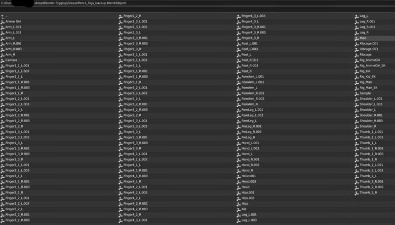
Task: Click icon beside Finger4_3_R
Action: tap(239, 38)
